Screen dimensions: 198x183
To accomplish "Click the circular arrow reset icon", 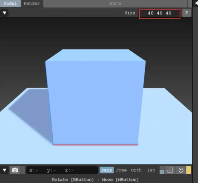I will point(181,170).
